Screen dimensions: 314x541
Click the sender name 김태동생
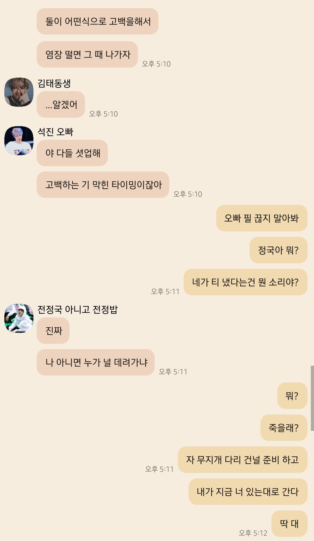(x=54, y=83)
